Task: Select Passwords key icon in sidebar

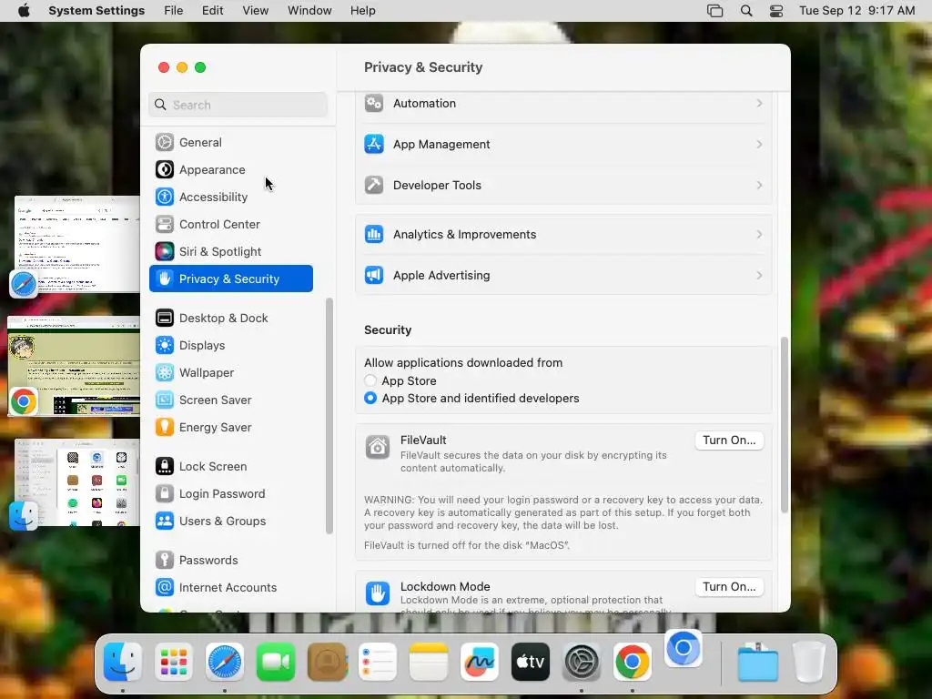Action: pyautogui.click(x=165, y=561)
